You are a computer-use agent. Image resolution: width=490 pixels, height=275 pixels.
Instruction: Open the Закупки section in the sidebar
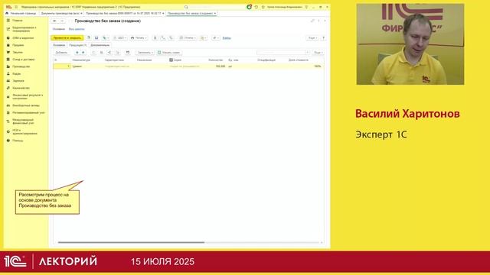18,53
